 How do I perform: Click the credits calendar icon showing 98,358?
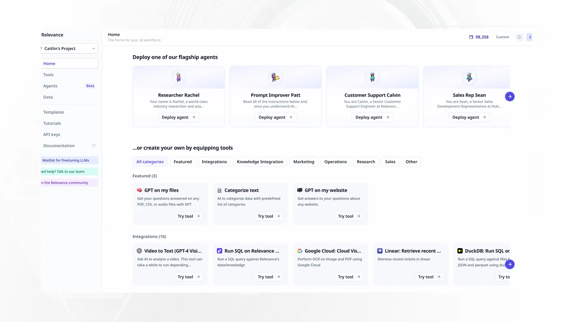[471, 37]
